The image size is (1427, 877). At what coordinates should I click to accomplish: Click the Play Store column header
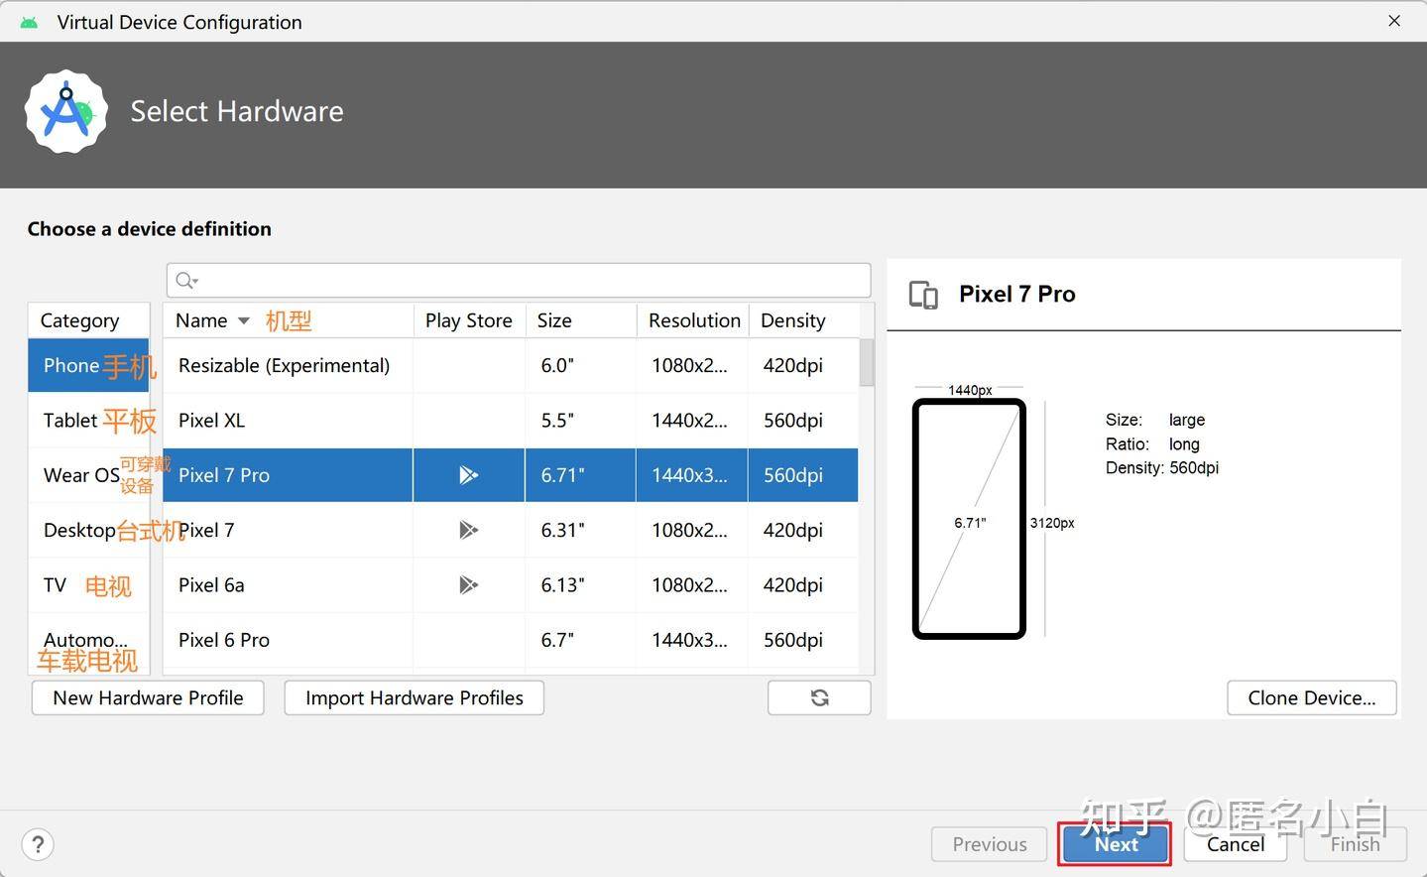point(469,320)
